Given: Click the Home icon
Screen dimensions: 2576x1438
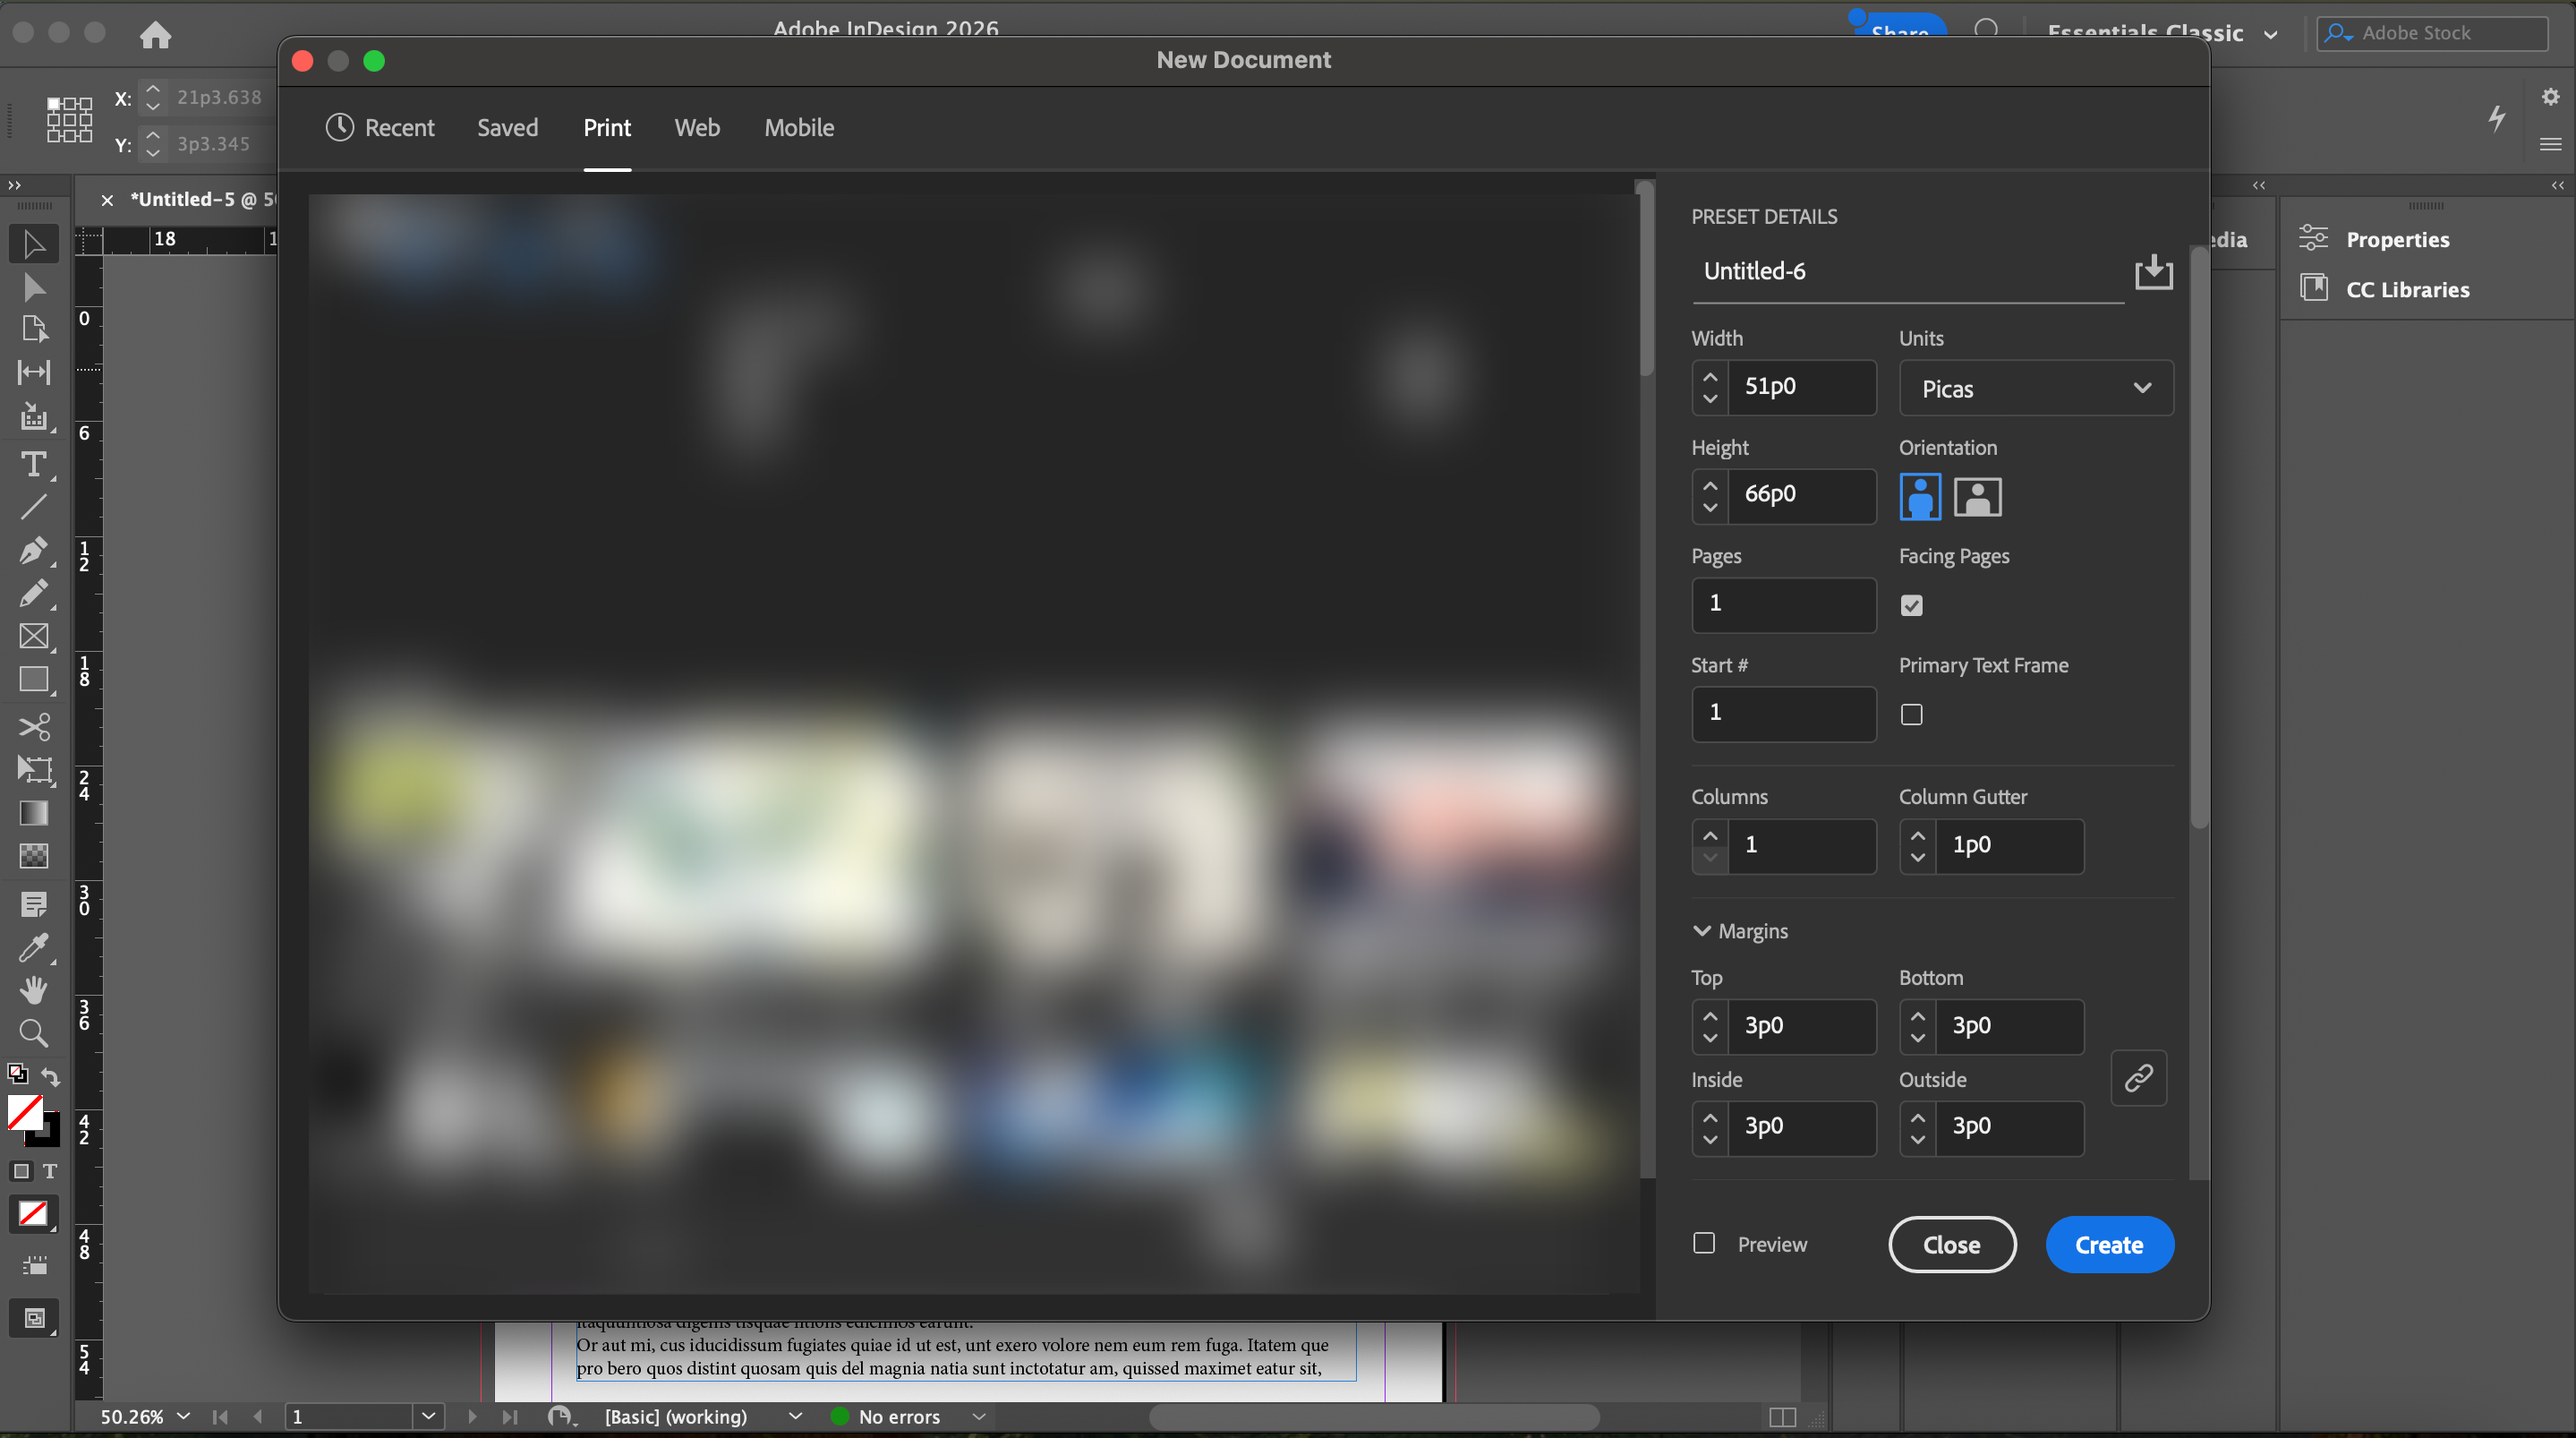Looking at the screenshot, I should click(155, 35).
